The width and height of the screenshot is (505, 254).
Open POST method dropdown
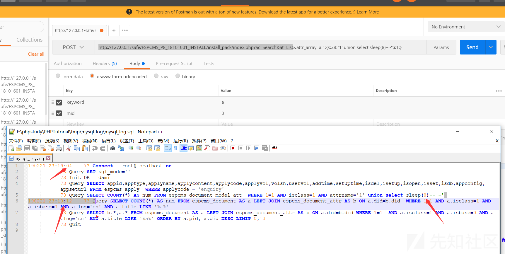pyautogui.click(x=73, y=47)
